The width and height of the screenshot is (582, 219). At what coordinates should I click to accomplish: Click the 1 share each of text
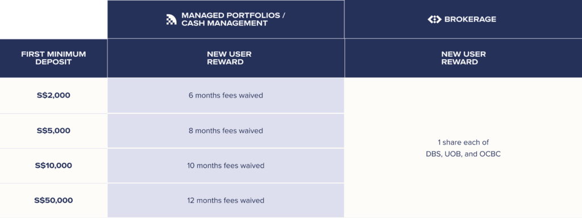click(x=463, y=142)
